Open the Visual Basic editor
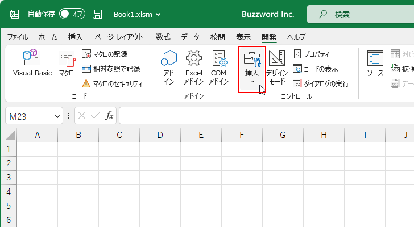This screenshot has height=227, width=414. point(32,64)
